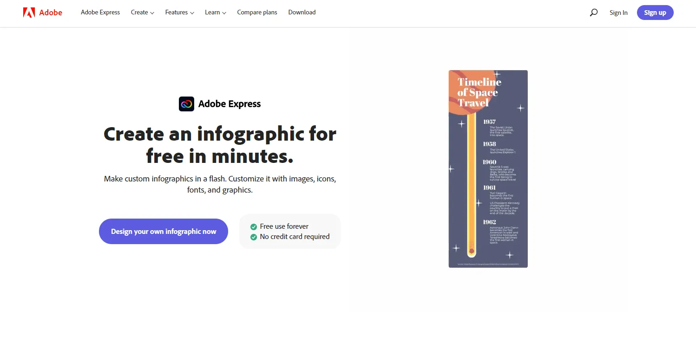Expand the Create dropdown menu
696x349 pixels.
coord(142,13)
